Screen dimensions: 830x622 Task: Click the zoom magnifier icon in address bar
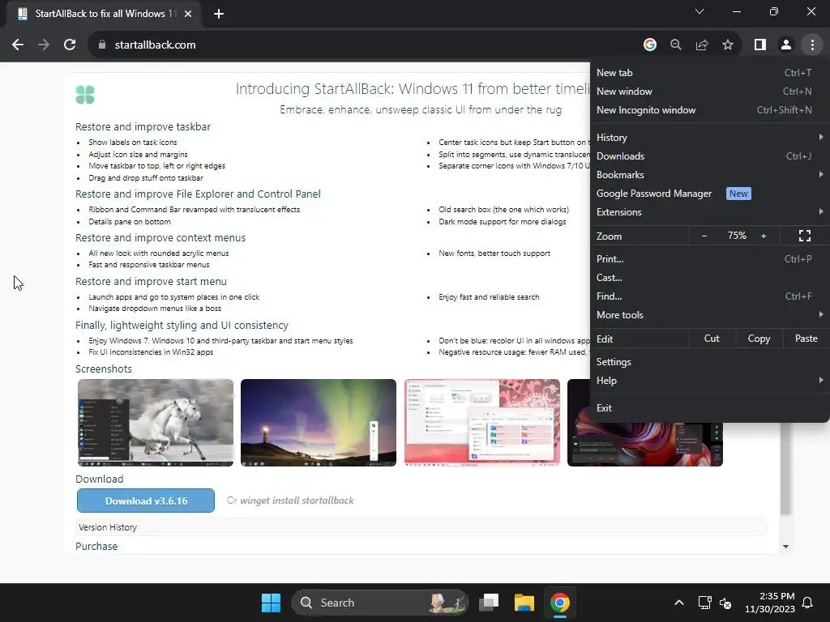(x=675, y=45)
